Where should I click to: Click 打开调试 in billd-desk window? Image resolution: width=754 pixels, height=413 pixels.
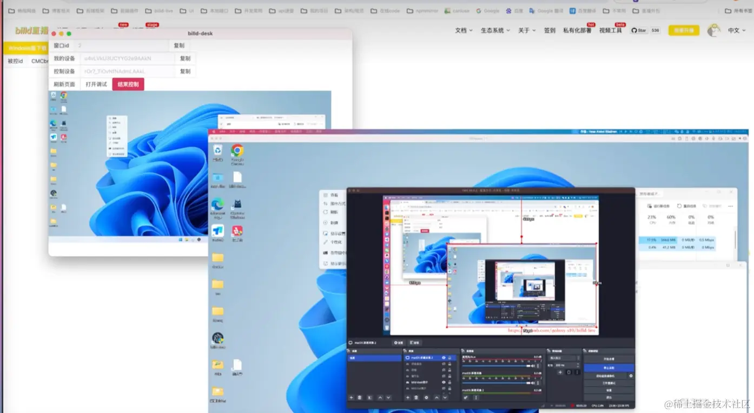(x=96, y=84)
